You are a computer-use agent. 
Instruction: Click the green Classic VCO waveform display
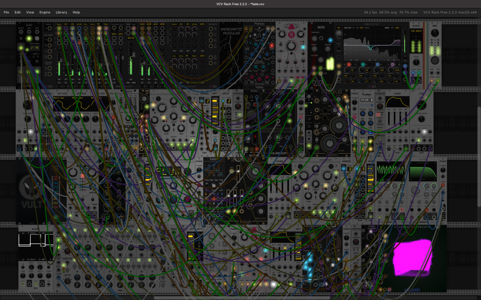390,171
